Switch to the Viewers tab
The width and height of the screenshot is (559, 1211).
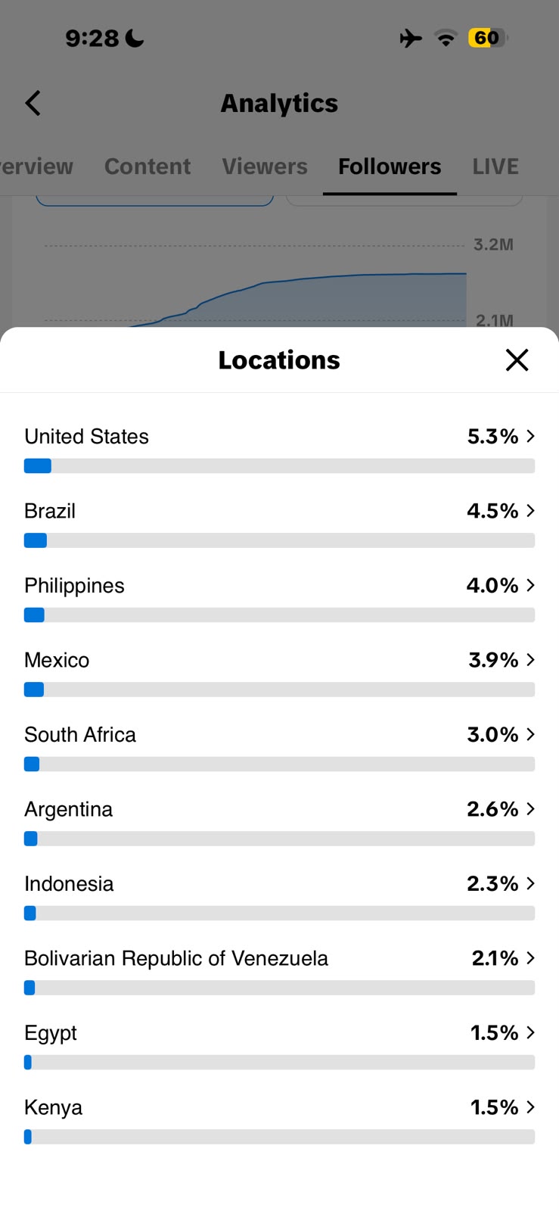(x=265, y=167)
